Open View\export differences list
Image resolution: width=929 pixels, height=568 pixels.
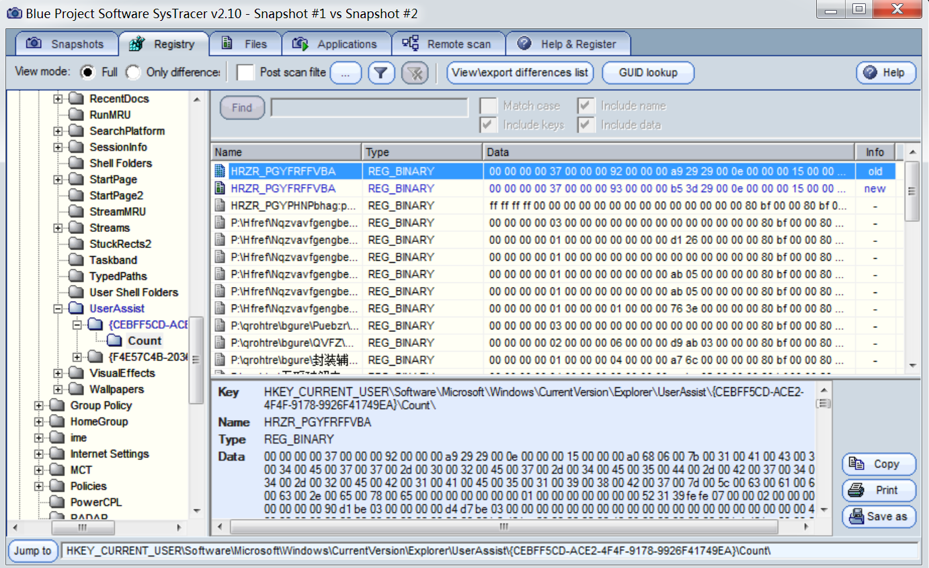(520, 73)
